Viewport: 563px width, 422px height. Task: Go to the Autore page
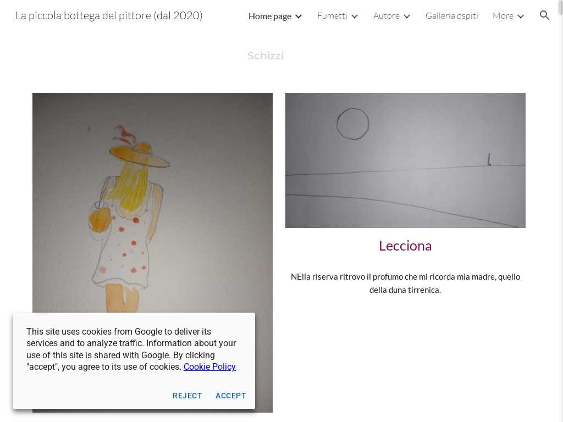[387, 16]
